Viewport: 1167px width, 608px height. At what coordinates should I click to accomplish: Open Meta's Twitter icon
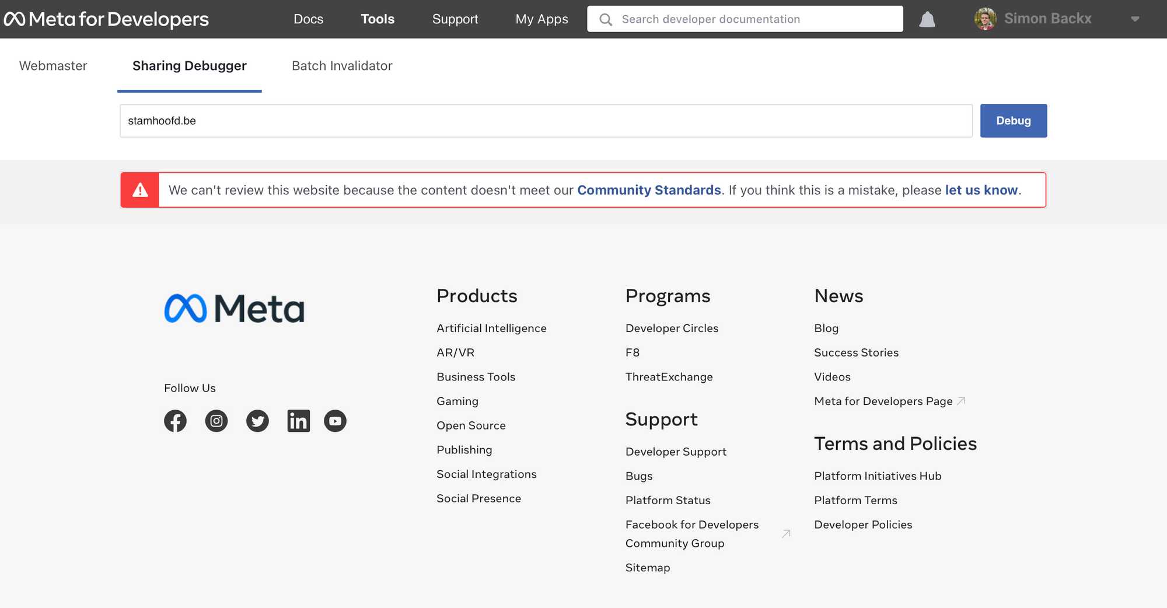click(257, 421)
